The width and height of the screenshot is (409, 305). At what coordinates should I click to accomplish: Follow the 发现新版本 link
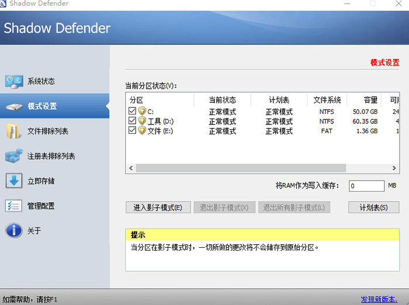click(379, 299)
